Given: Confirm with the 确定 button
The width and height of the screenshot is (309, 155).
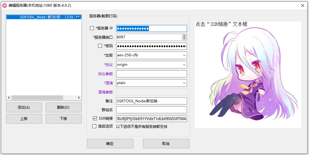Looking at the screenshot, I should click(x=110, y=143).
